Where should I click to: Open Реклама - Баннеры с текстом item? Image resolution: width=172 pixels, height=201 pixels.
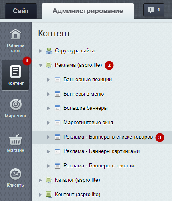[99, 166]
